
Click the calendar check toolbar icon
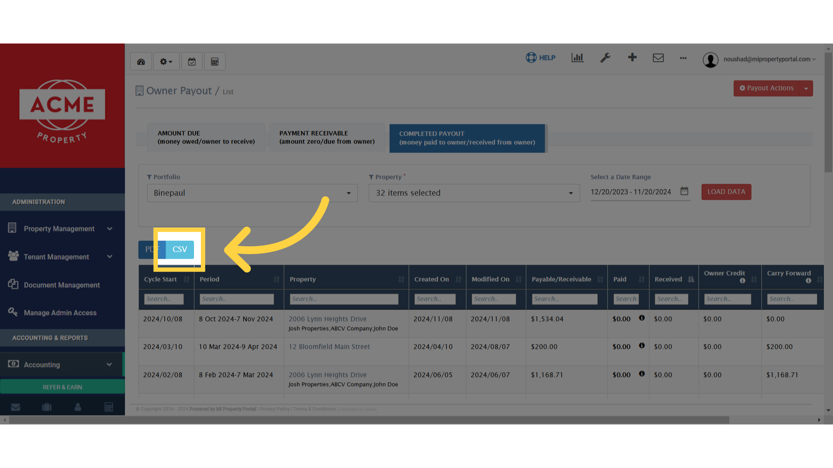tap(192, 62)
